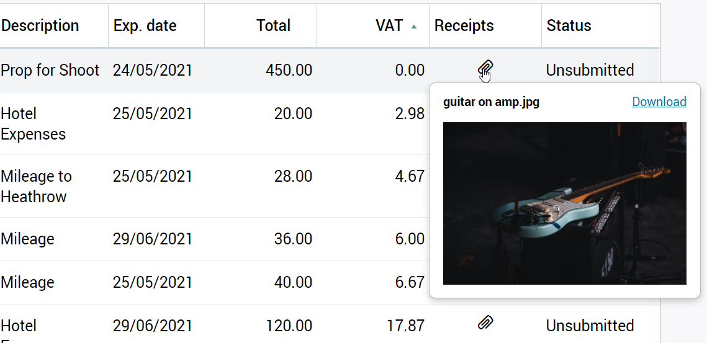Click the paperclip receipt icon for Prop for Shoot
Screen dimensions: 707x343
pos(485,69)
